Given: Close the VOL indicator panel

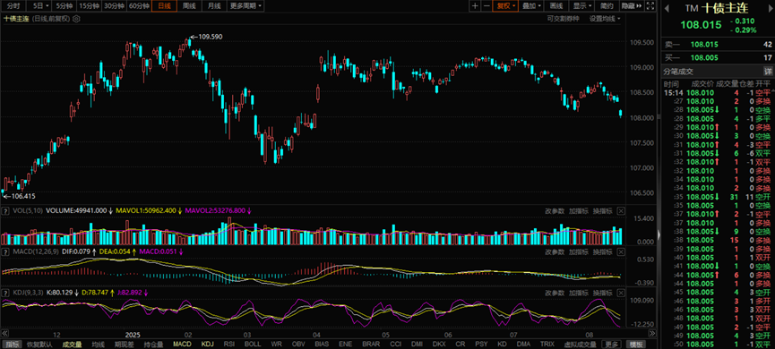Looking at the screenshot, I should pos(621,211).
